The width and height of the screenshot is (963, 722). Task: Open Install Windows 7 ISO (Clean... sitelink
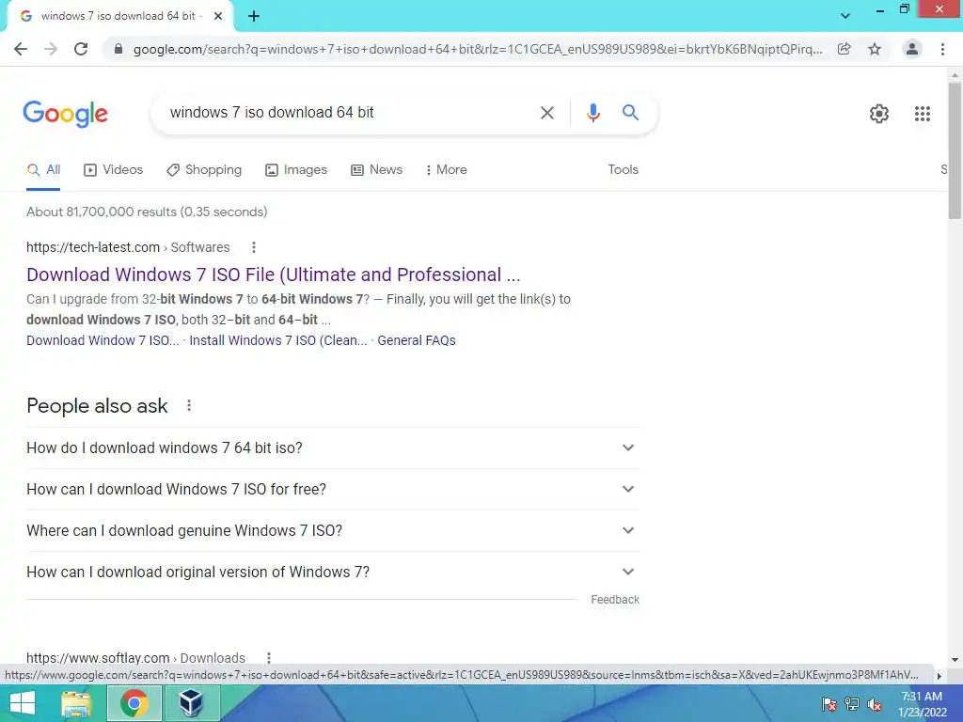[278, 340]
